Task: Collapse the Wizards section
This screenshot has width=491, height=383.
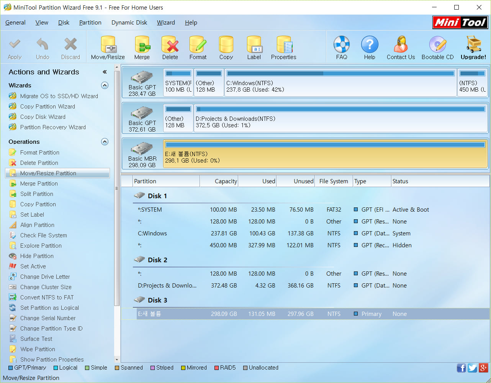Action: tap(105, 85)
